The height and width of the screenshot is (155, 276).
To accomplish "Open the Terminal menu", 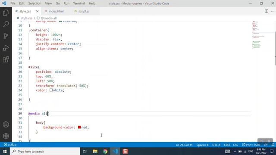I will (x=79, y=3).
